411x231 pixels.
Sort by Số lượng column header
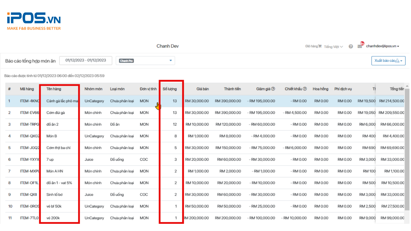pyautogui.click(x=170, y=89)
